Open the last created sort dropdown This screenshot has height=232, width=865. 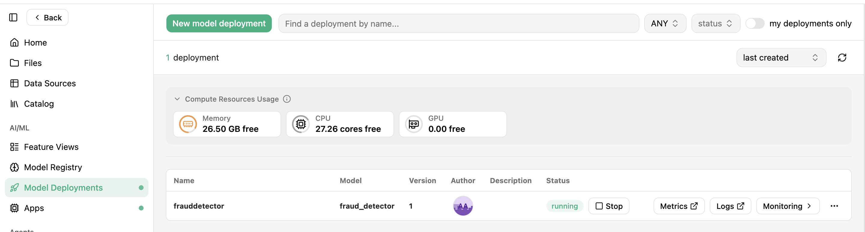781,58
